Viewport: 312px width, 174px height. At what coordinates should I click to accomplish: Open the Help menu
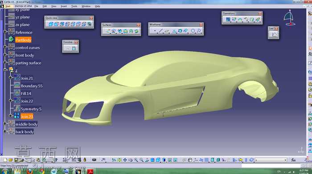[x=97, y=6]
